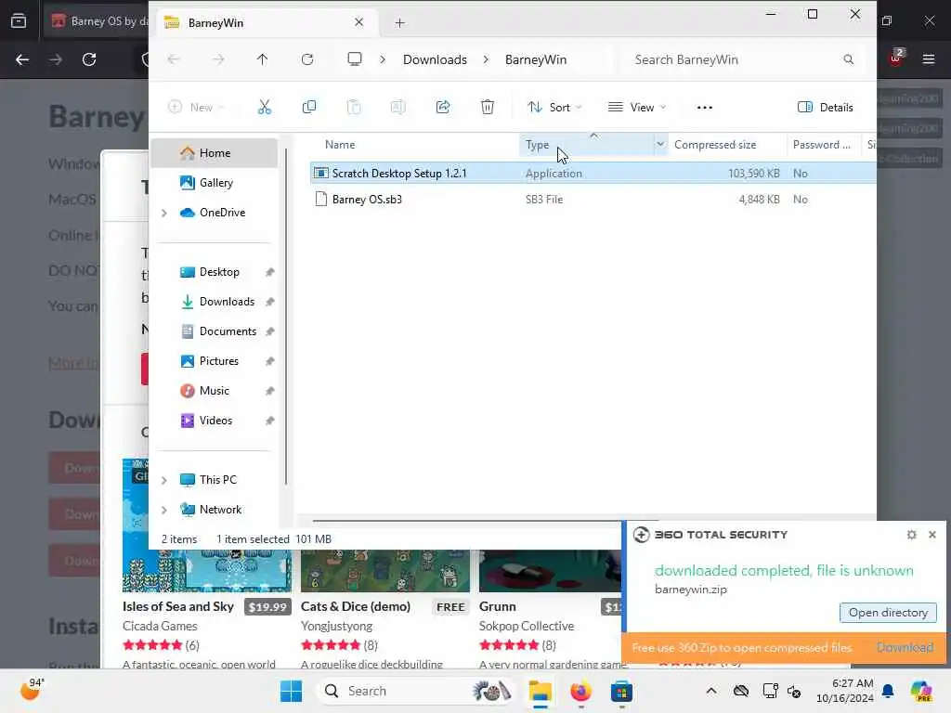Click the notification bell in taskbar
This screenshot has width=951, height=713.
tap(888, 691)
